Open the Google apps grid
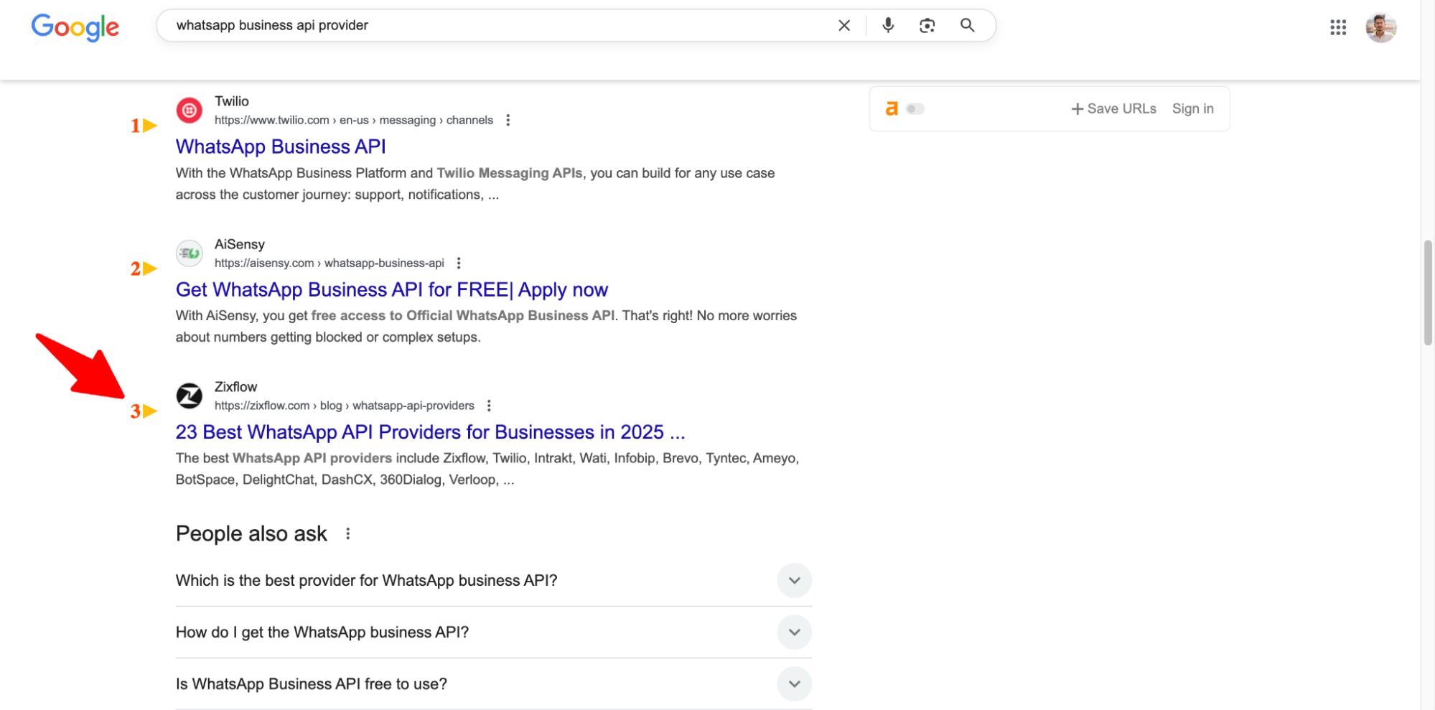The image size is (1435, 710). 1337,27
